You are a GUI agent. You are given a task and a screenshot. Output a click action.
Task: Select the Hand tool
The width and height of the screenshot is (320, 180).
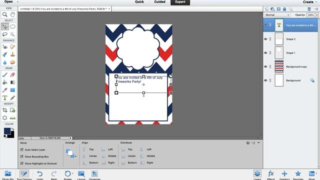click(12, 14)
